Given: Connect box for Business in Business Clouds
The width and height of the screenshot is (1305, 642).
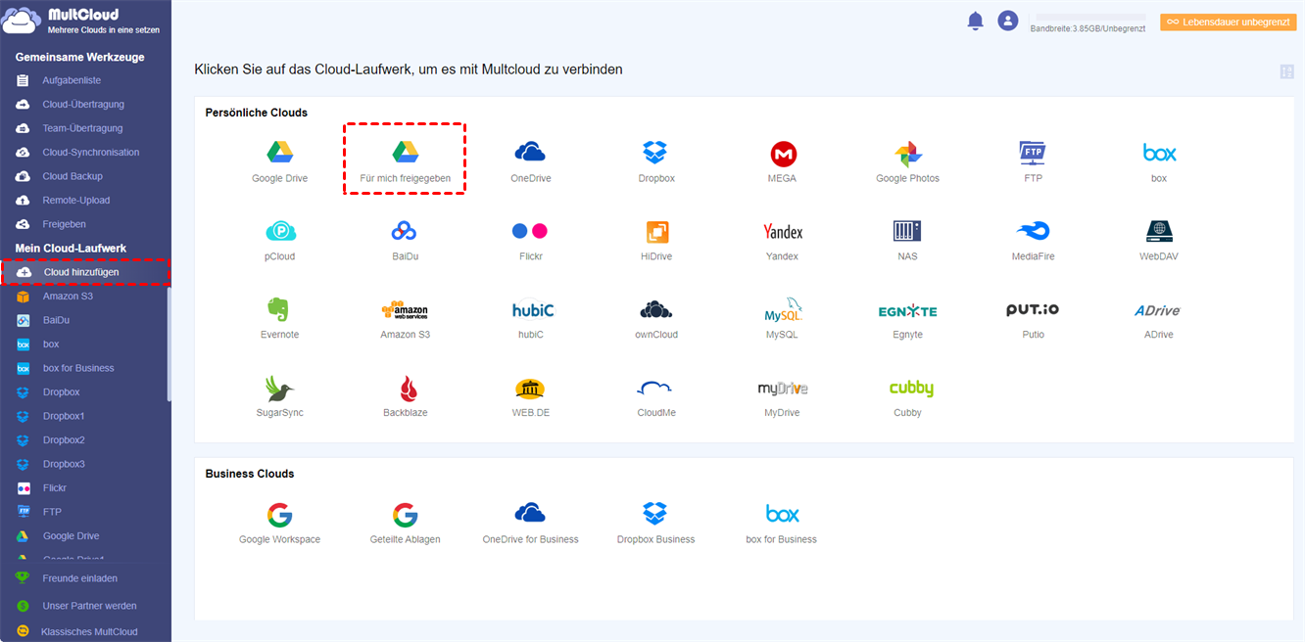Looking at the screenshot, I should coord(782,524).
